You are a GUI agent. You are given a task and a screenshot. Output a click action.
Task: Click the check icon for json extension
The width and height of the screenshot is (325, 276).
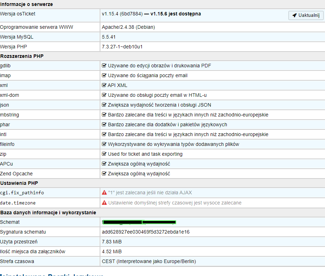[104, 105]
